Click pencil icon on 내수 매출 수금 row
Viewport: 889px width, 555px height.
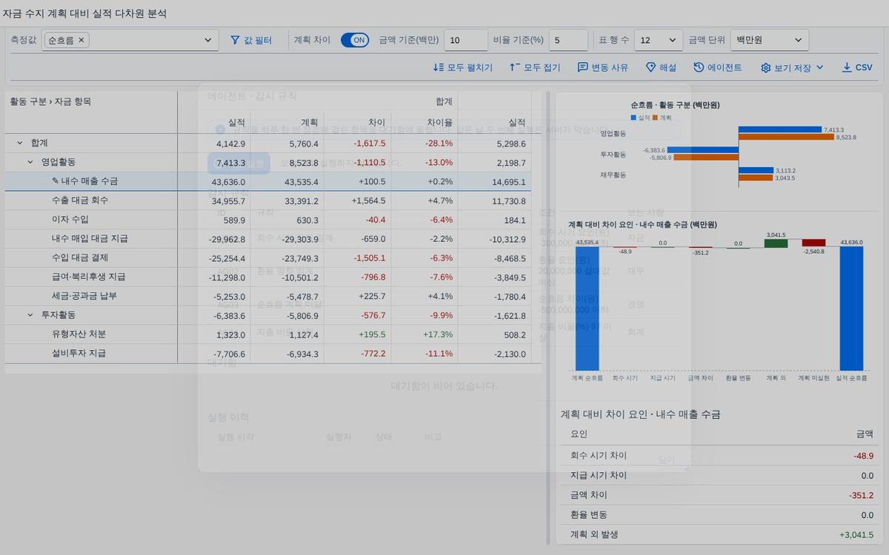click(x=55, y=181)
